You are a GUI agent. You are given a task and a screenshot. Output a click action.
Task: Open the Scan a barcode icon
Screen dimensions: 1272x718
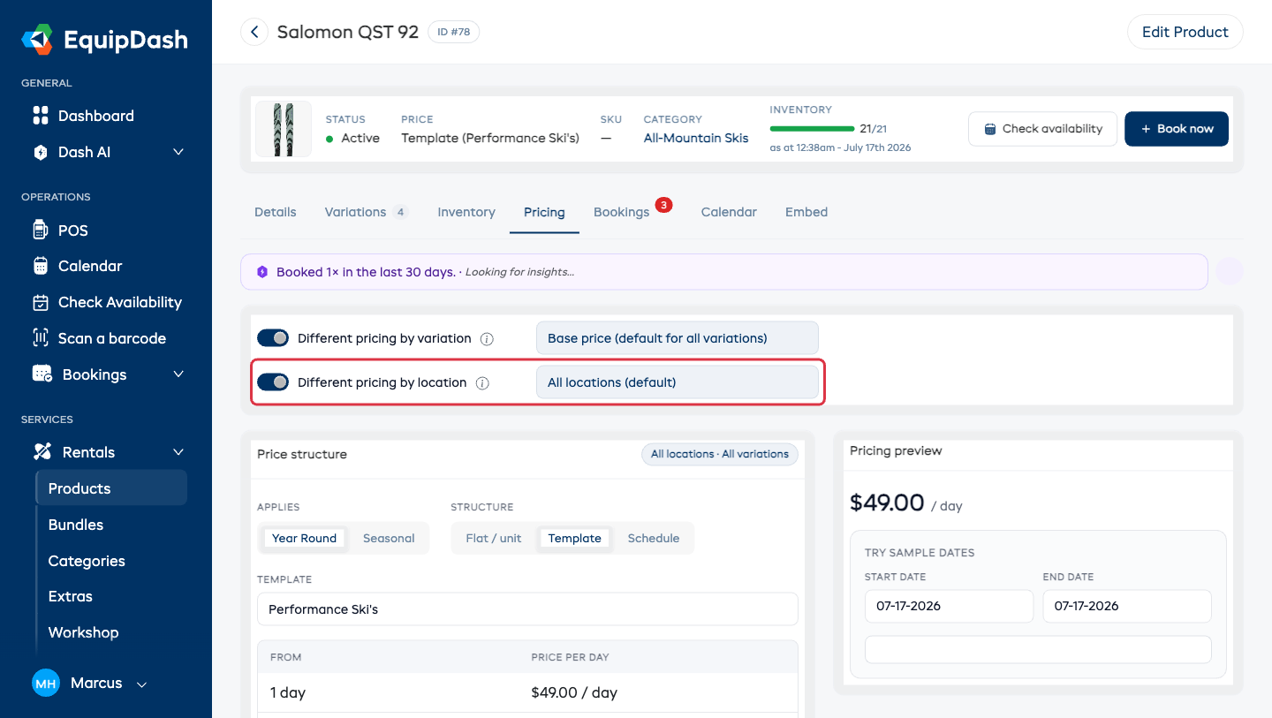tap(41, 338)
